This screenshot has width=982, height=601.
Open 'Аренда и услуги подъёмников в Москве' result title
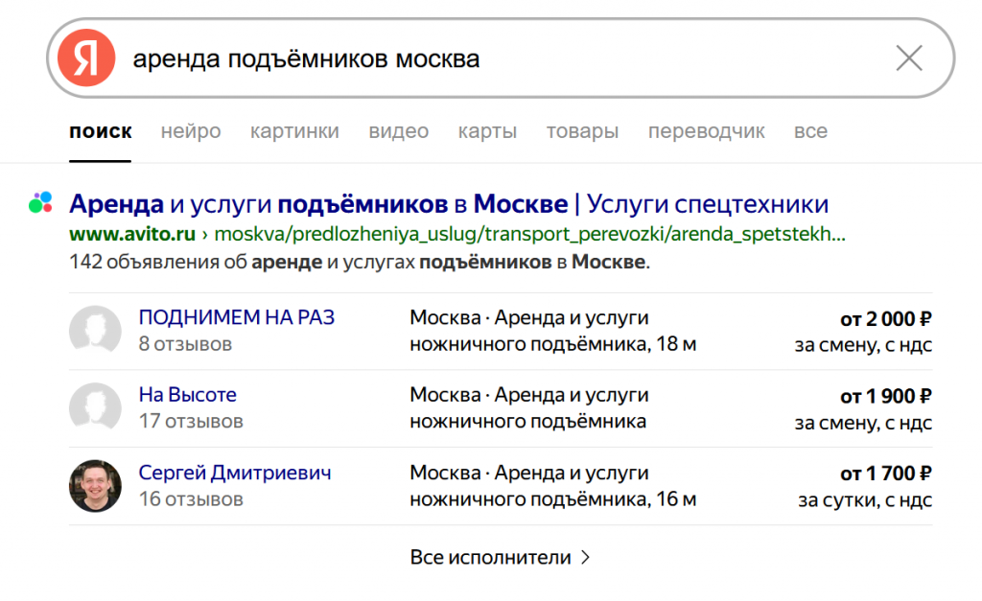[449, 203]
